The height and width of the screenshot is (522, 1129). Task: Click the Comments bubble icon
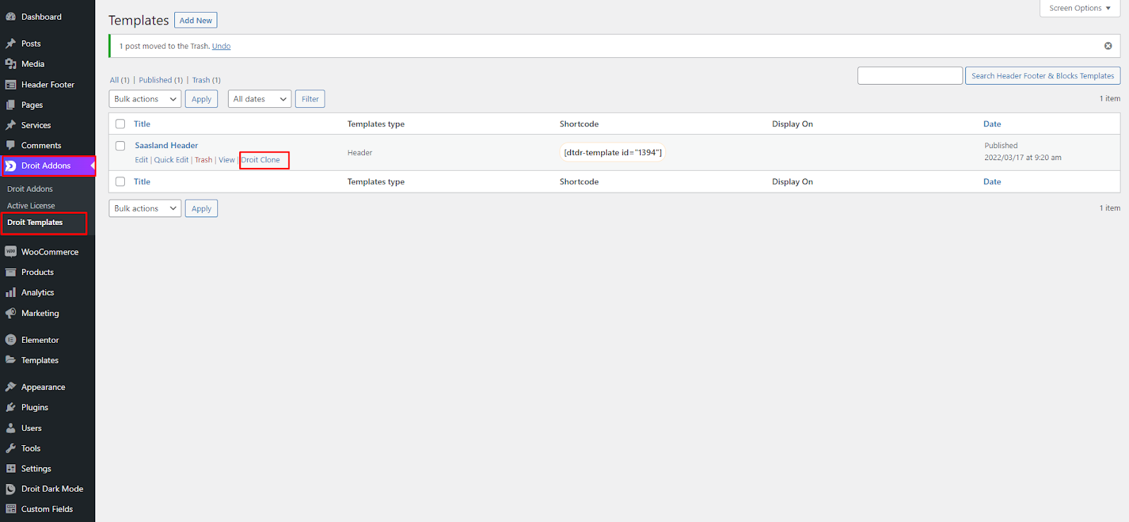click(11, 145)
